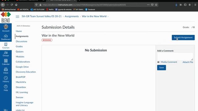Open Account in global navigation
198x111 pixels.
(x=6, y=28)
